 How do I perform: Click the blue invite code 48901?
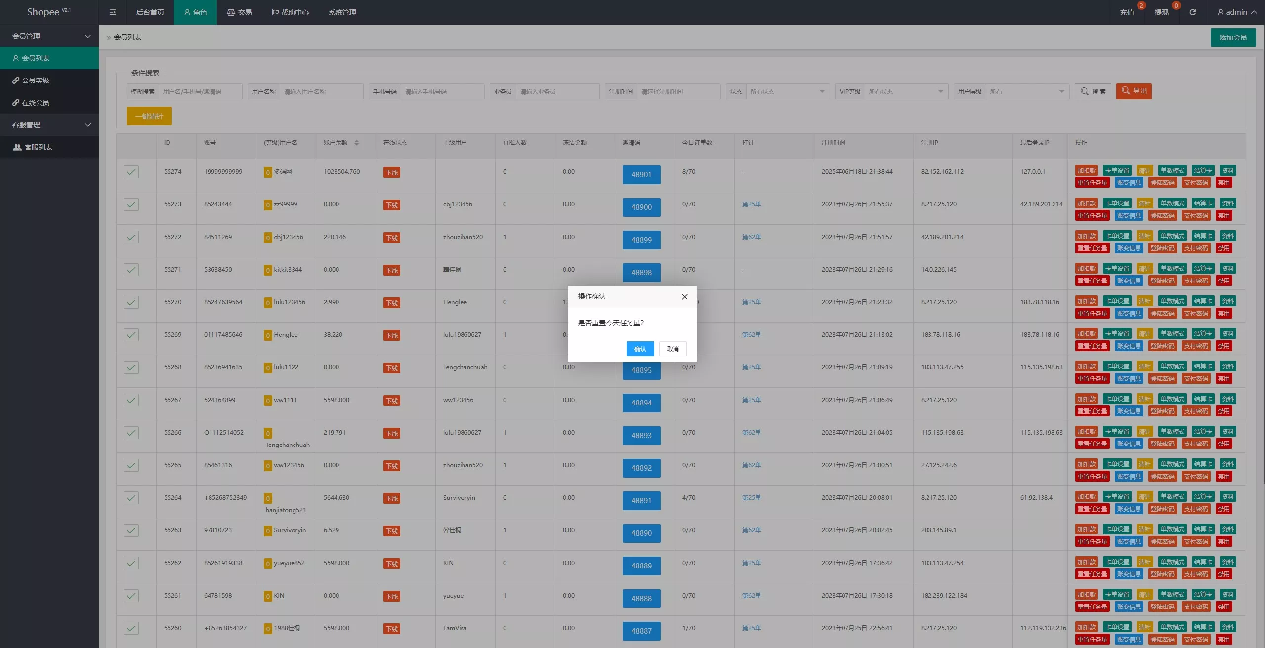641,175
